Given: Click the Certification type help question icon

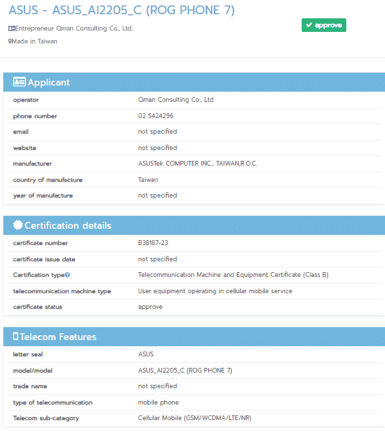Looking at the screenshot, I should pos(68,275).
